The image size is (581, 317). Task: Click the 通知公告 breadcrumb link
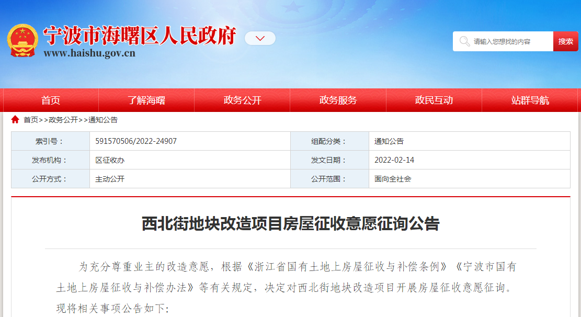click(x=103, y=120)
